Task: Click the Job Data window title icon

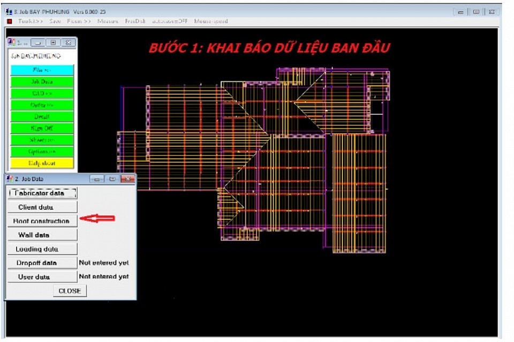Action: [10, 179]
